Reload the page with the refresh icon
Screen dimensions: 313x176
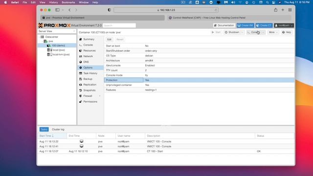tap(216, 10)
